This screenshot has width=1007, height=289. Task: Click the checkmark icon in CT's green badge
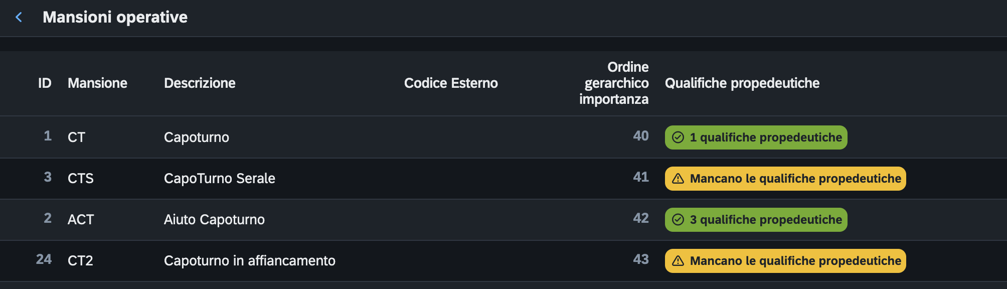(x=678, y=137)
